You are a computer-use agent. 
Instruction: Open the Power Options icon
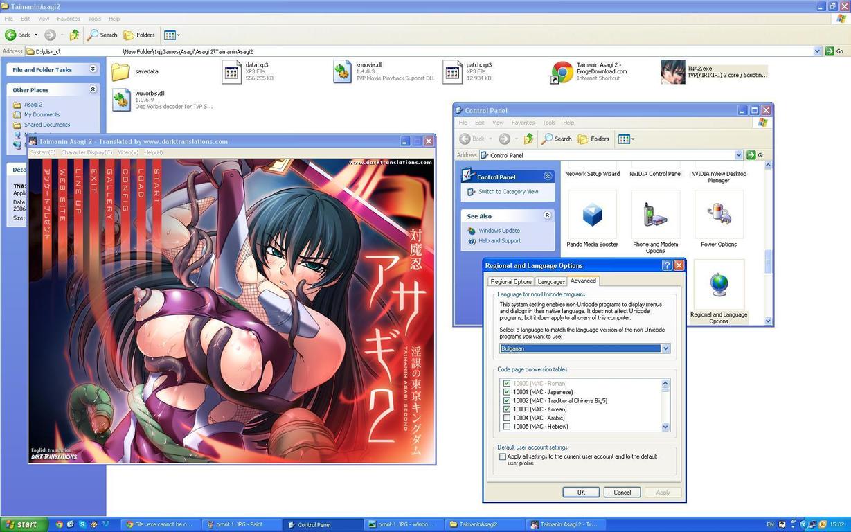tap(718, 215)
